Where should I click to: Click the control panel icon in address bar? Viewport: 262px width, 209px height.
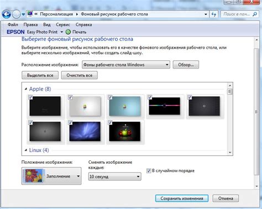(x=30, y=14)
